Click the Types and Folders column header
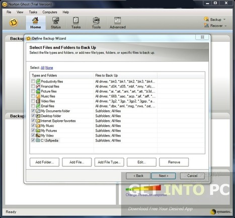The height and width of the screenshot is (218, 235). [x=62, y=76]
